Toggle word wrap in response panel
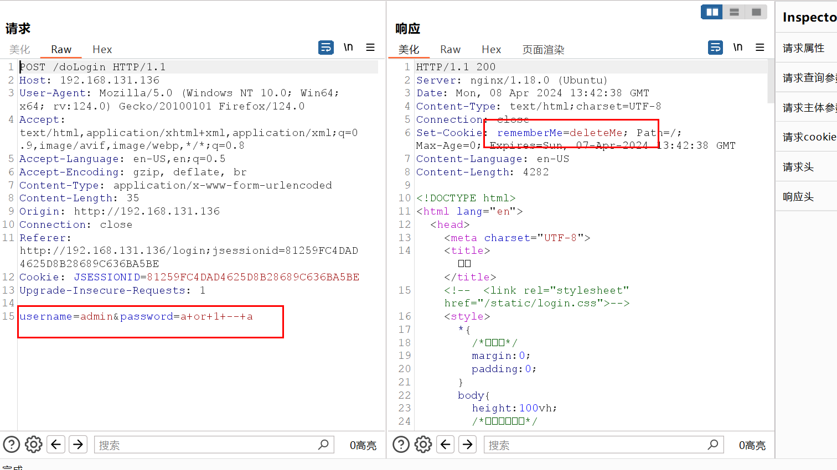Screen dimensions: 837x470 [x=716, y=48]
